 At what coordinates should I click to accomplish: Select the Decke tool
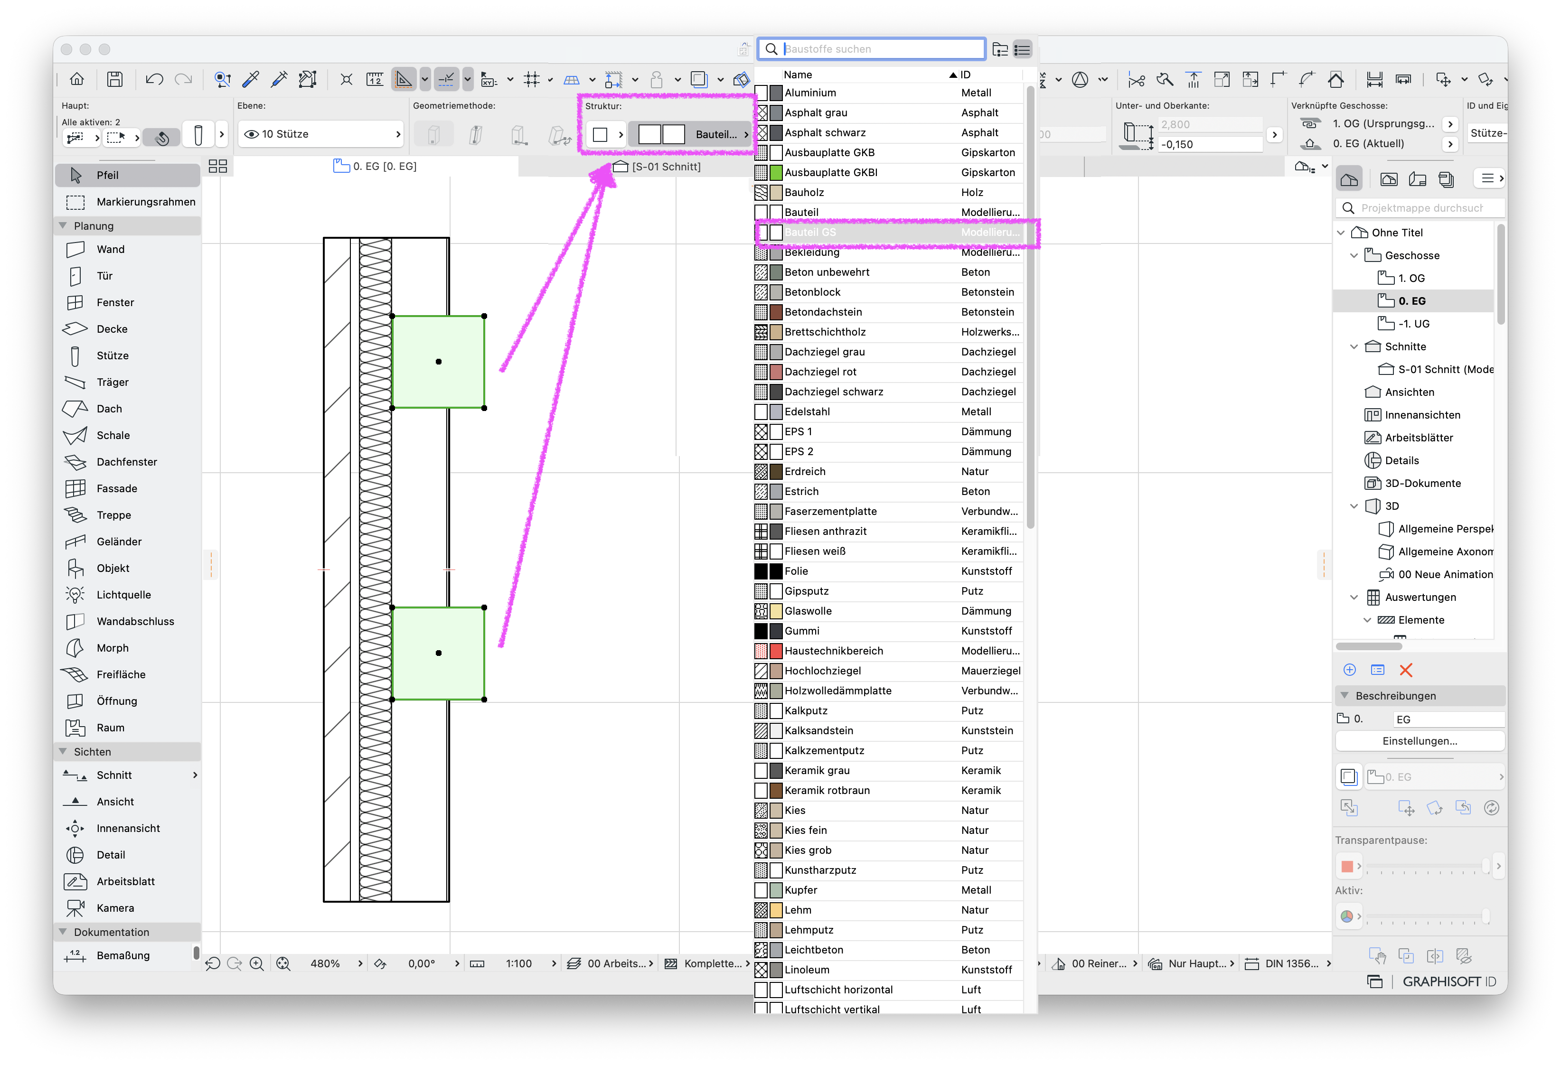coord(128,329)
